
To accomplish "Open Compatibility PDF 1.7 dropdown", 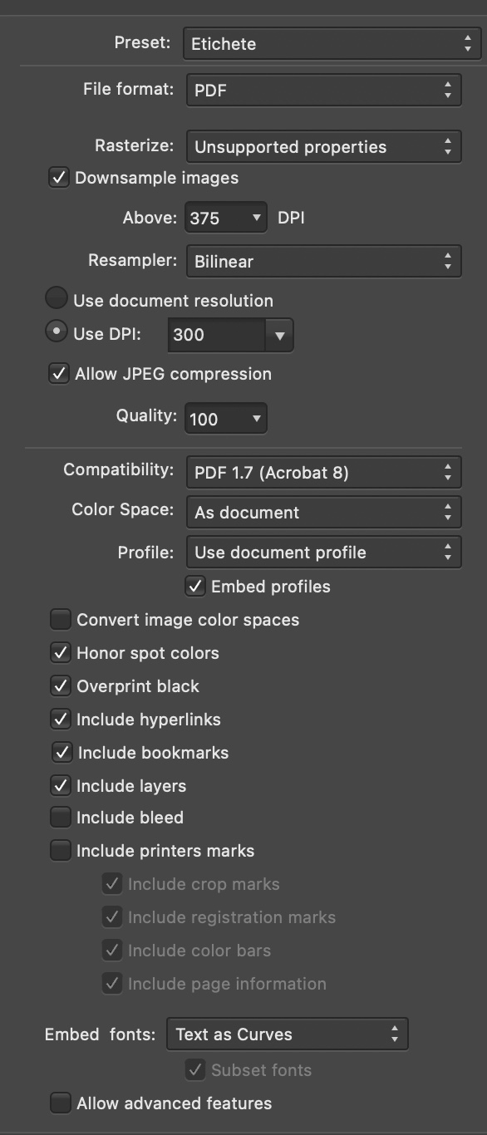I will pyautogui.click(x=323, y=473).
